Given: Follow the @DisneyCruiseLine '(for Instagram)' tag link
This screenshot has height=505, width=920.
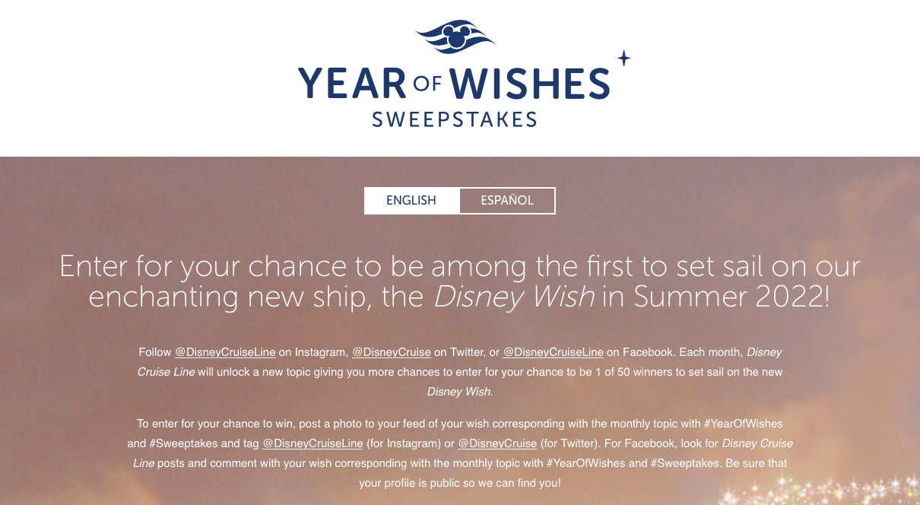Looking at the screenshot, I should click(x=312, y=443).
